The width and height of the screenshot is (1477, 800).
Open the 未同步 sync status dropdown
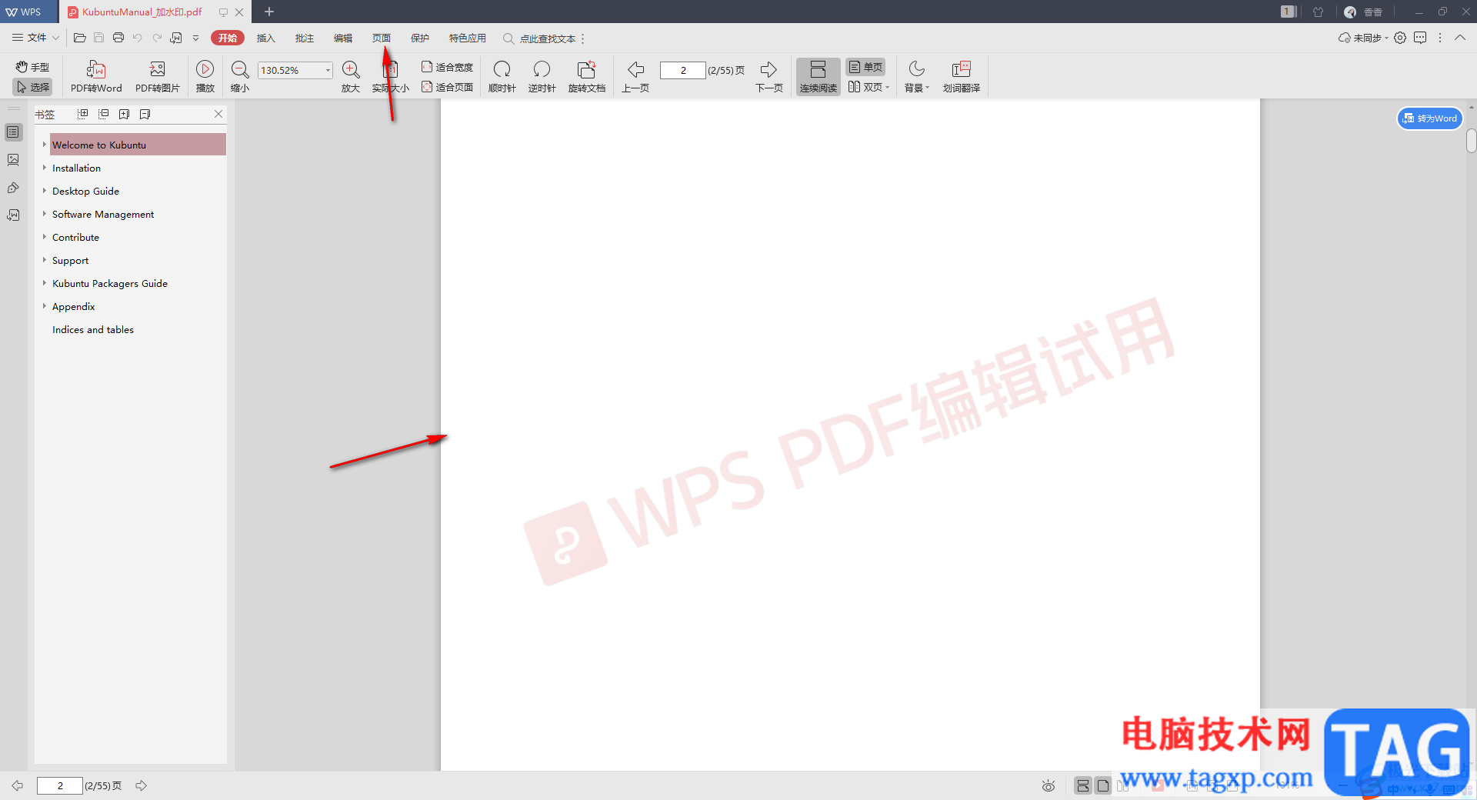tap(1363, 38)
